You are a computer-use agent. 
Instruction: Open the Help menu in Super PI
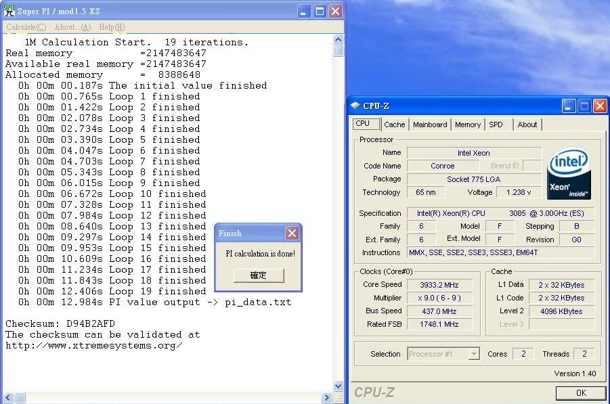point(112,27)
